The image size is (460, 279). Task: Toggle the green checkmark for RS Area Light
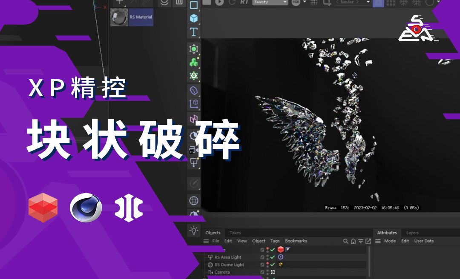pos(272,257)
